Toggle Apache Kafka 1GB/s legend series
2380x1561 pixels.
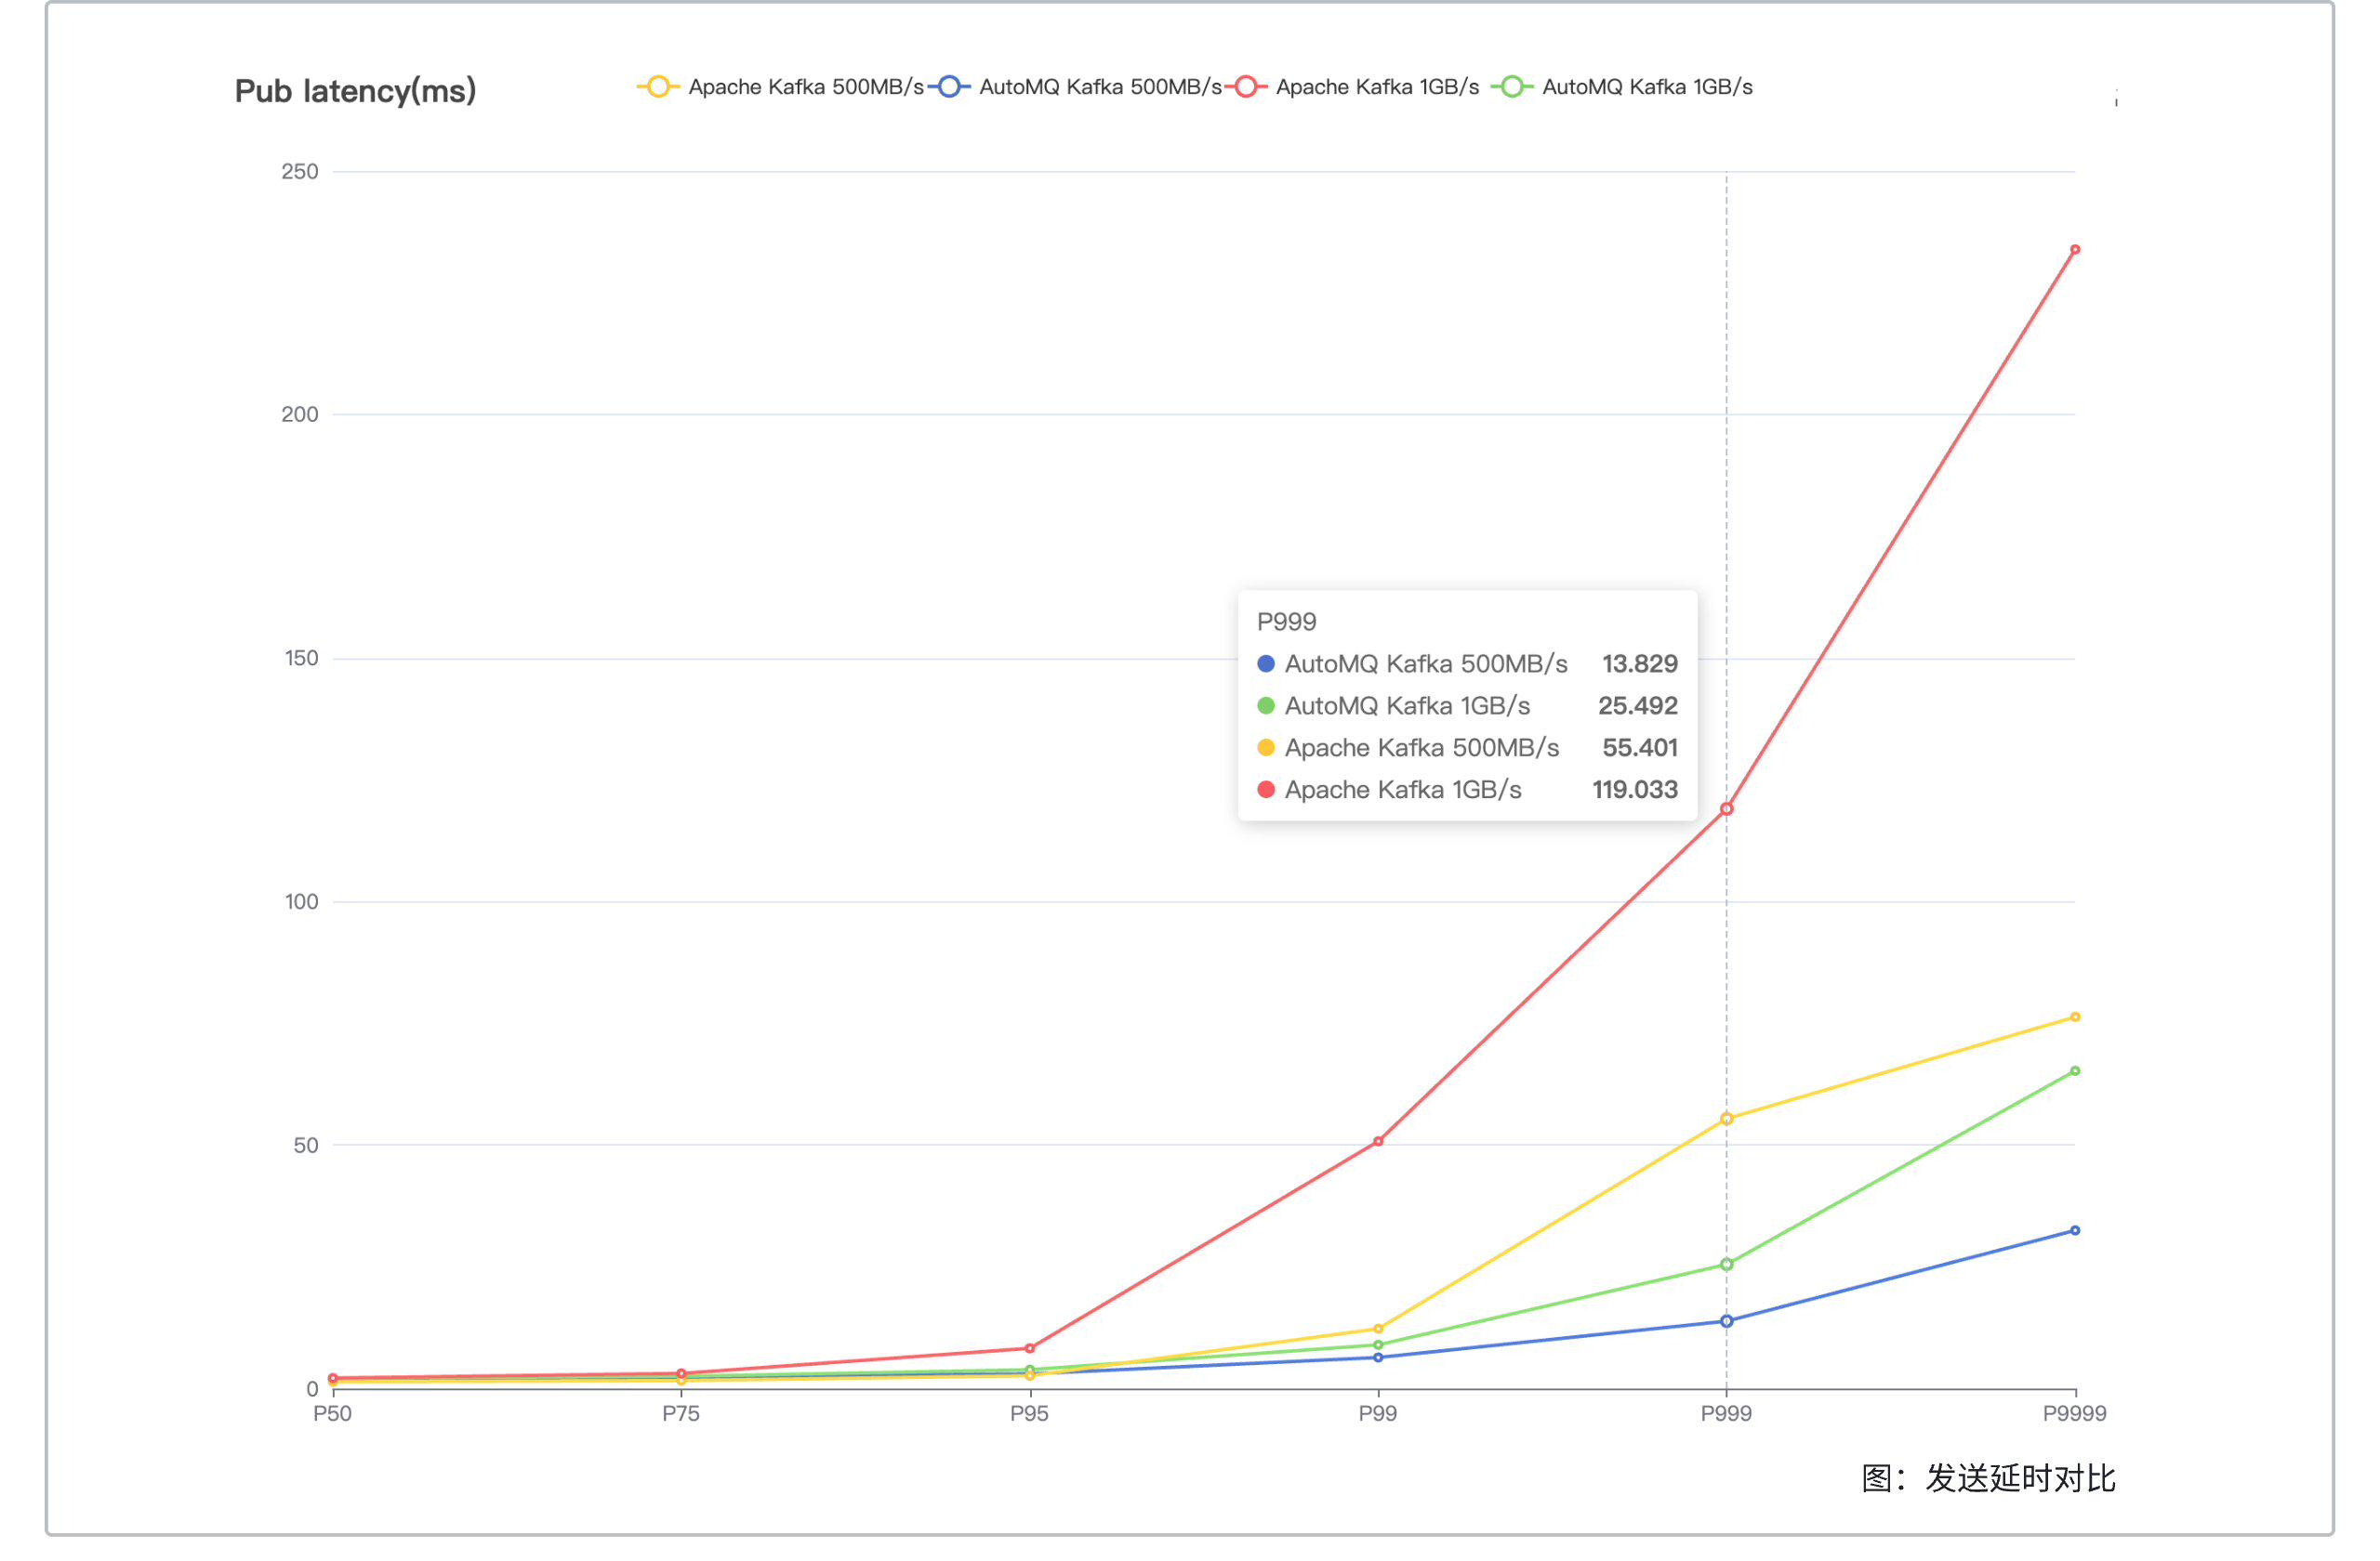[x=1377, y=87]
